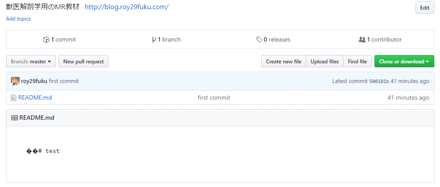Click the repository description 獣医解剖学用のMR教材
Screen dimensions: 440x187
tap(43, 7)
